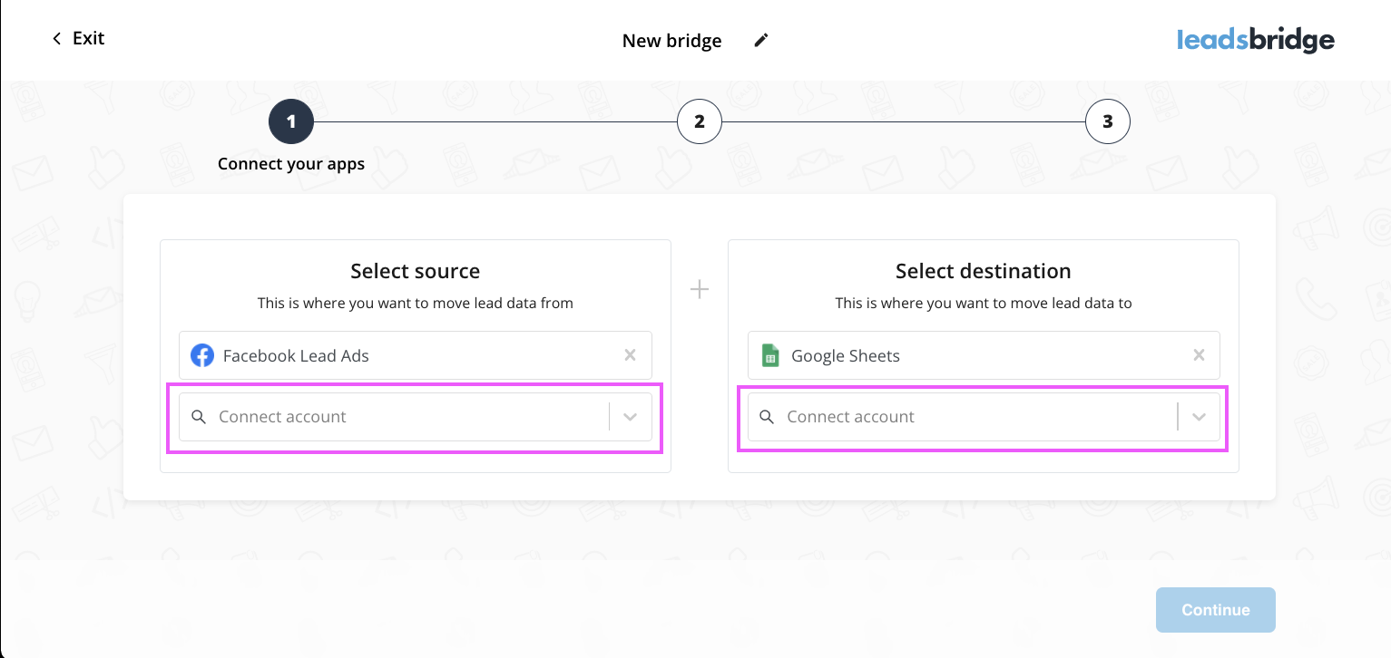Edit bridge name with pencil icon
The height and width of the screenshot is (658, 1391).
[761, 40]
